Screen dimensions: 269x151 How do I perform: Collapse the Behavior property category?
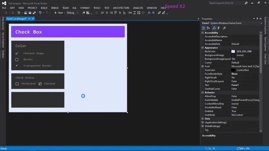point(203,92)
